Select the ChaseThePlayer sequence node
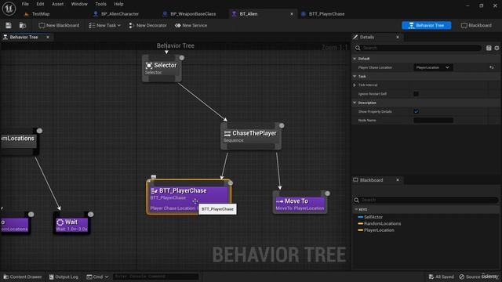 pos(251,136)
